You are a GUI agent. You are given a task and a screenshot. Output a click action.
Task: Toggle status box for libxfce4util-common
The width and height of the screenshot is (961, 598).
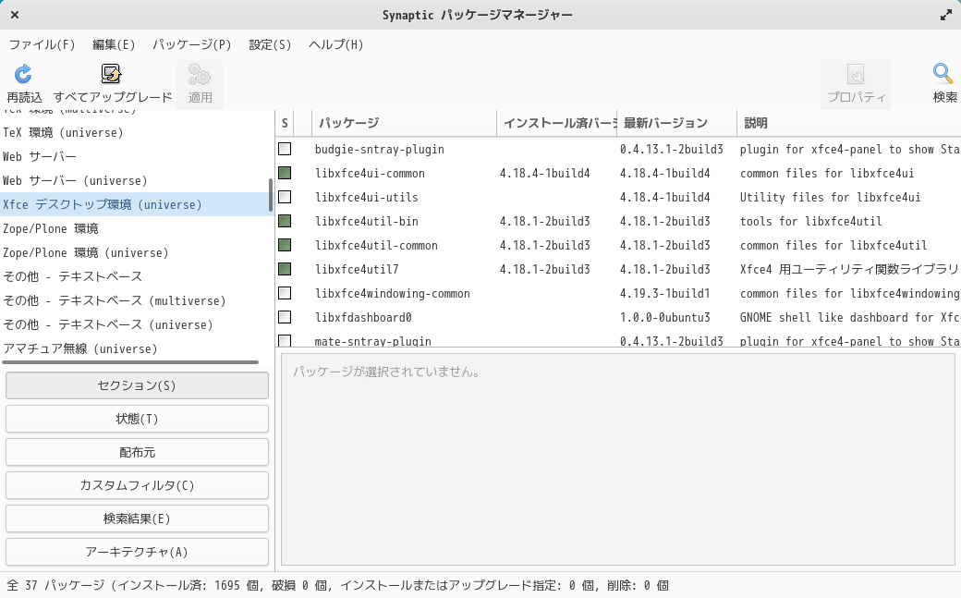coord(285,245)
